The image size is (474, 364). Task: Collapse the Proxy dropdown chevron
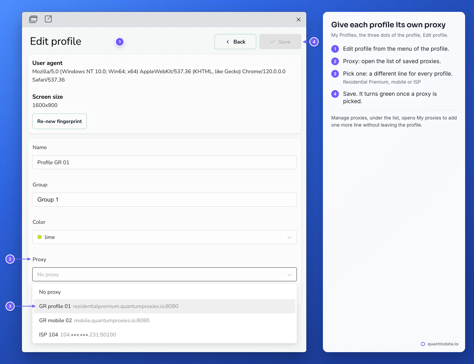pos(289,275)
